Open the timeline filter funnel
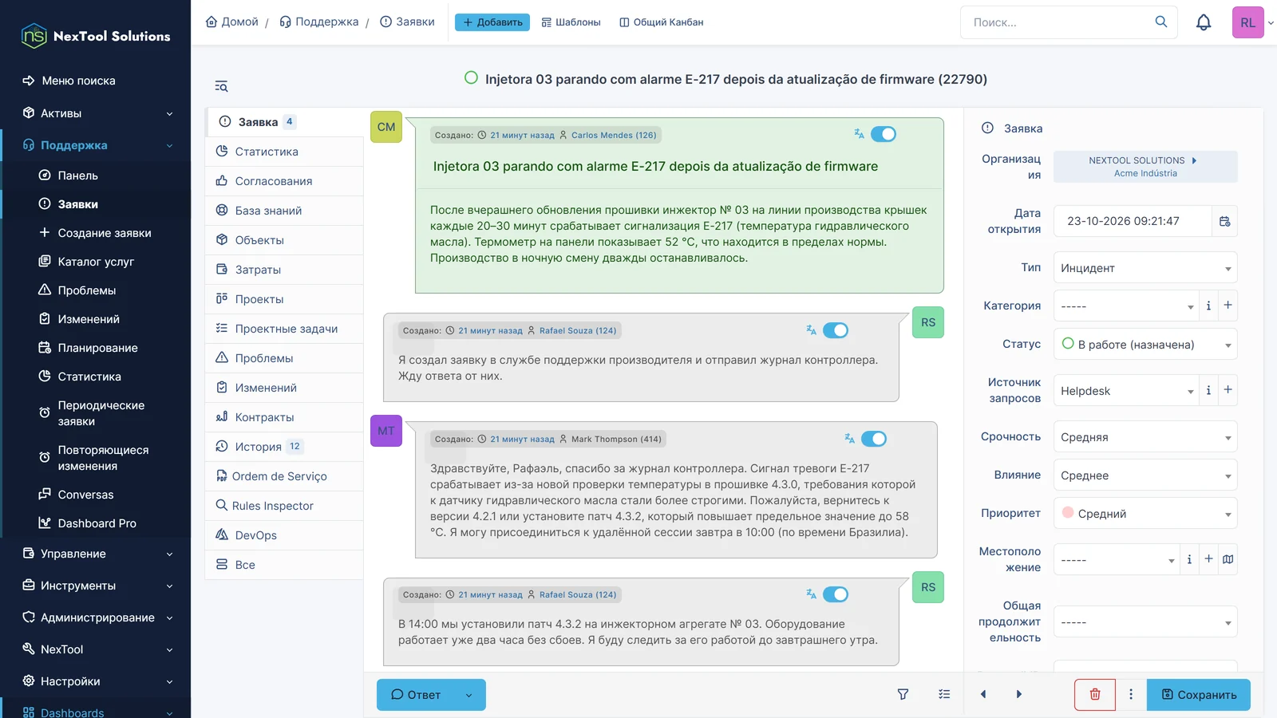This screenshot has height=718, width=1277. (x=903, y=694)
